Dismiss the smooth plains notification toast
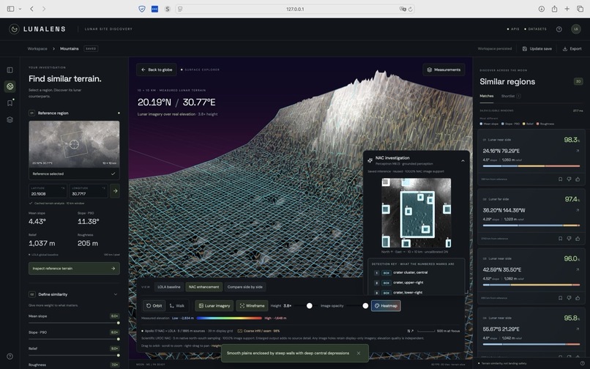 359,353
